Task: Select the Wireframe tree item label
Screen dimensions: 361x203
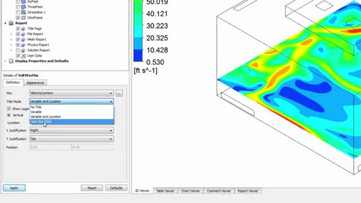Action: pos(35,17)
